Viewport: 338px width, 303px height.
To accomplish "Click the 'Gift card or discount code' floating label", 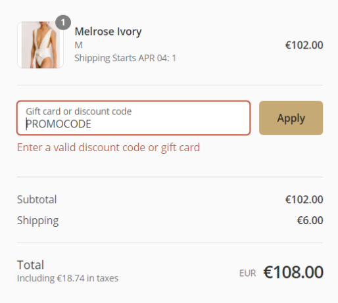I will 79,112.
